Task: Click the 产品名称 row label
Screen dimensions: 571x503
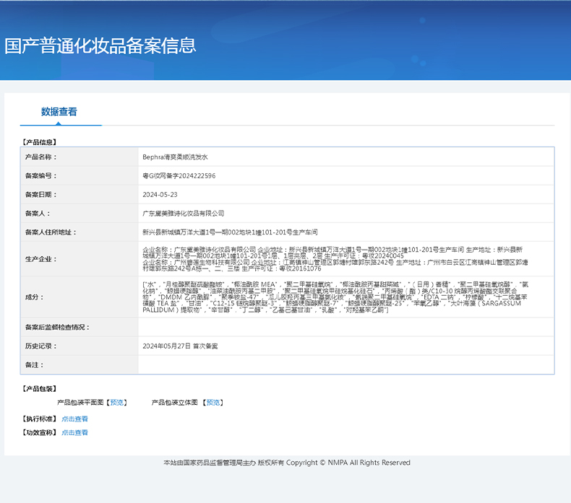Action: pos(40,157)
